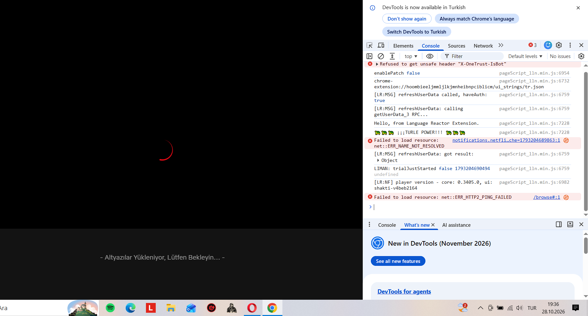Click Switch DevTools to Turkish
588x316 pixels.
click(x=417, y=32)
